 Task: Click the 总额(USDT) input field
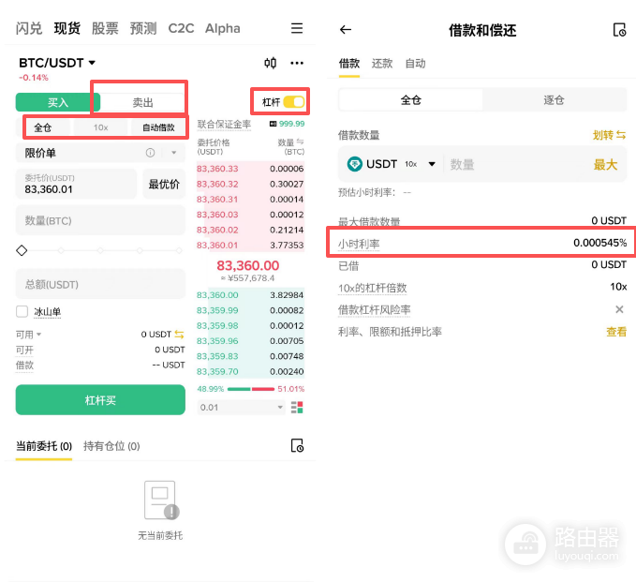click(x=100, y=284)
